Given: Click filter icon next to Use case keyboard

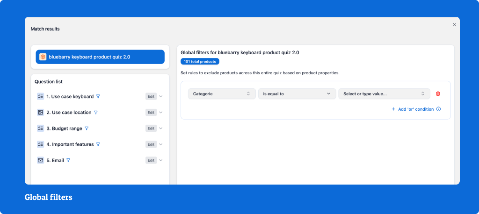Looking at the screenshot, I should (x=98, y=97).
